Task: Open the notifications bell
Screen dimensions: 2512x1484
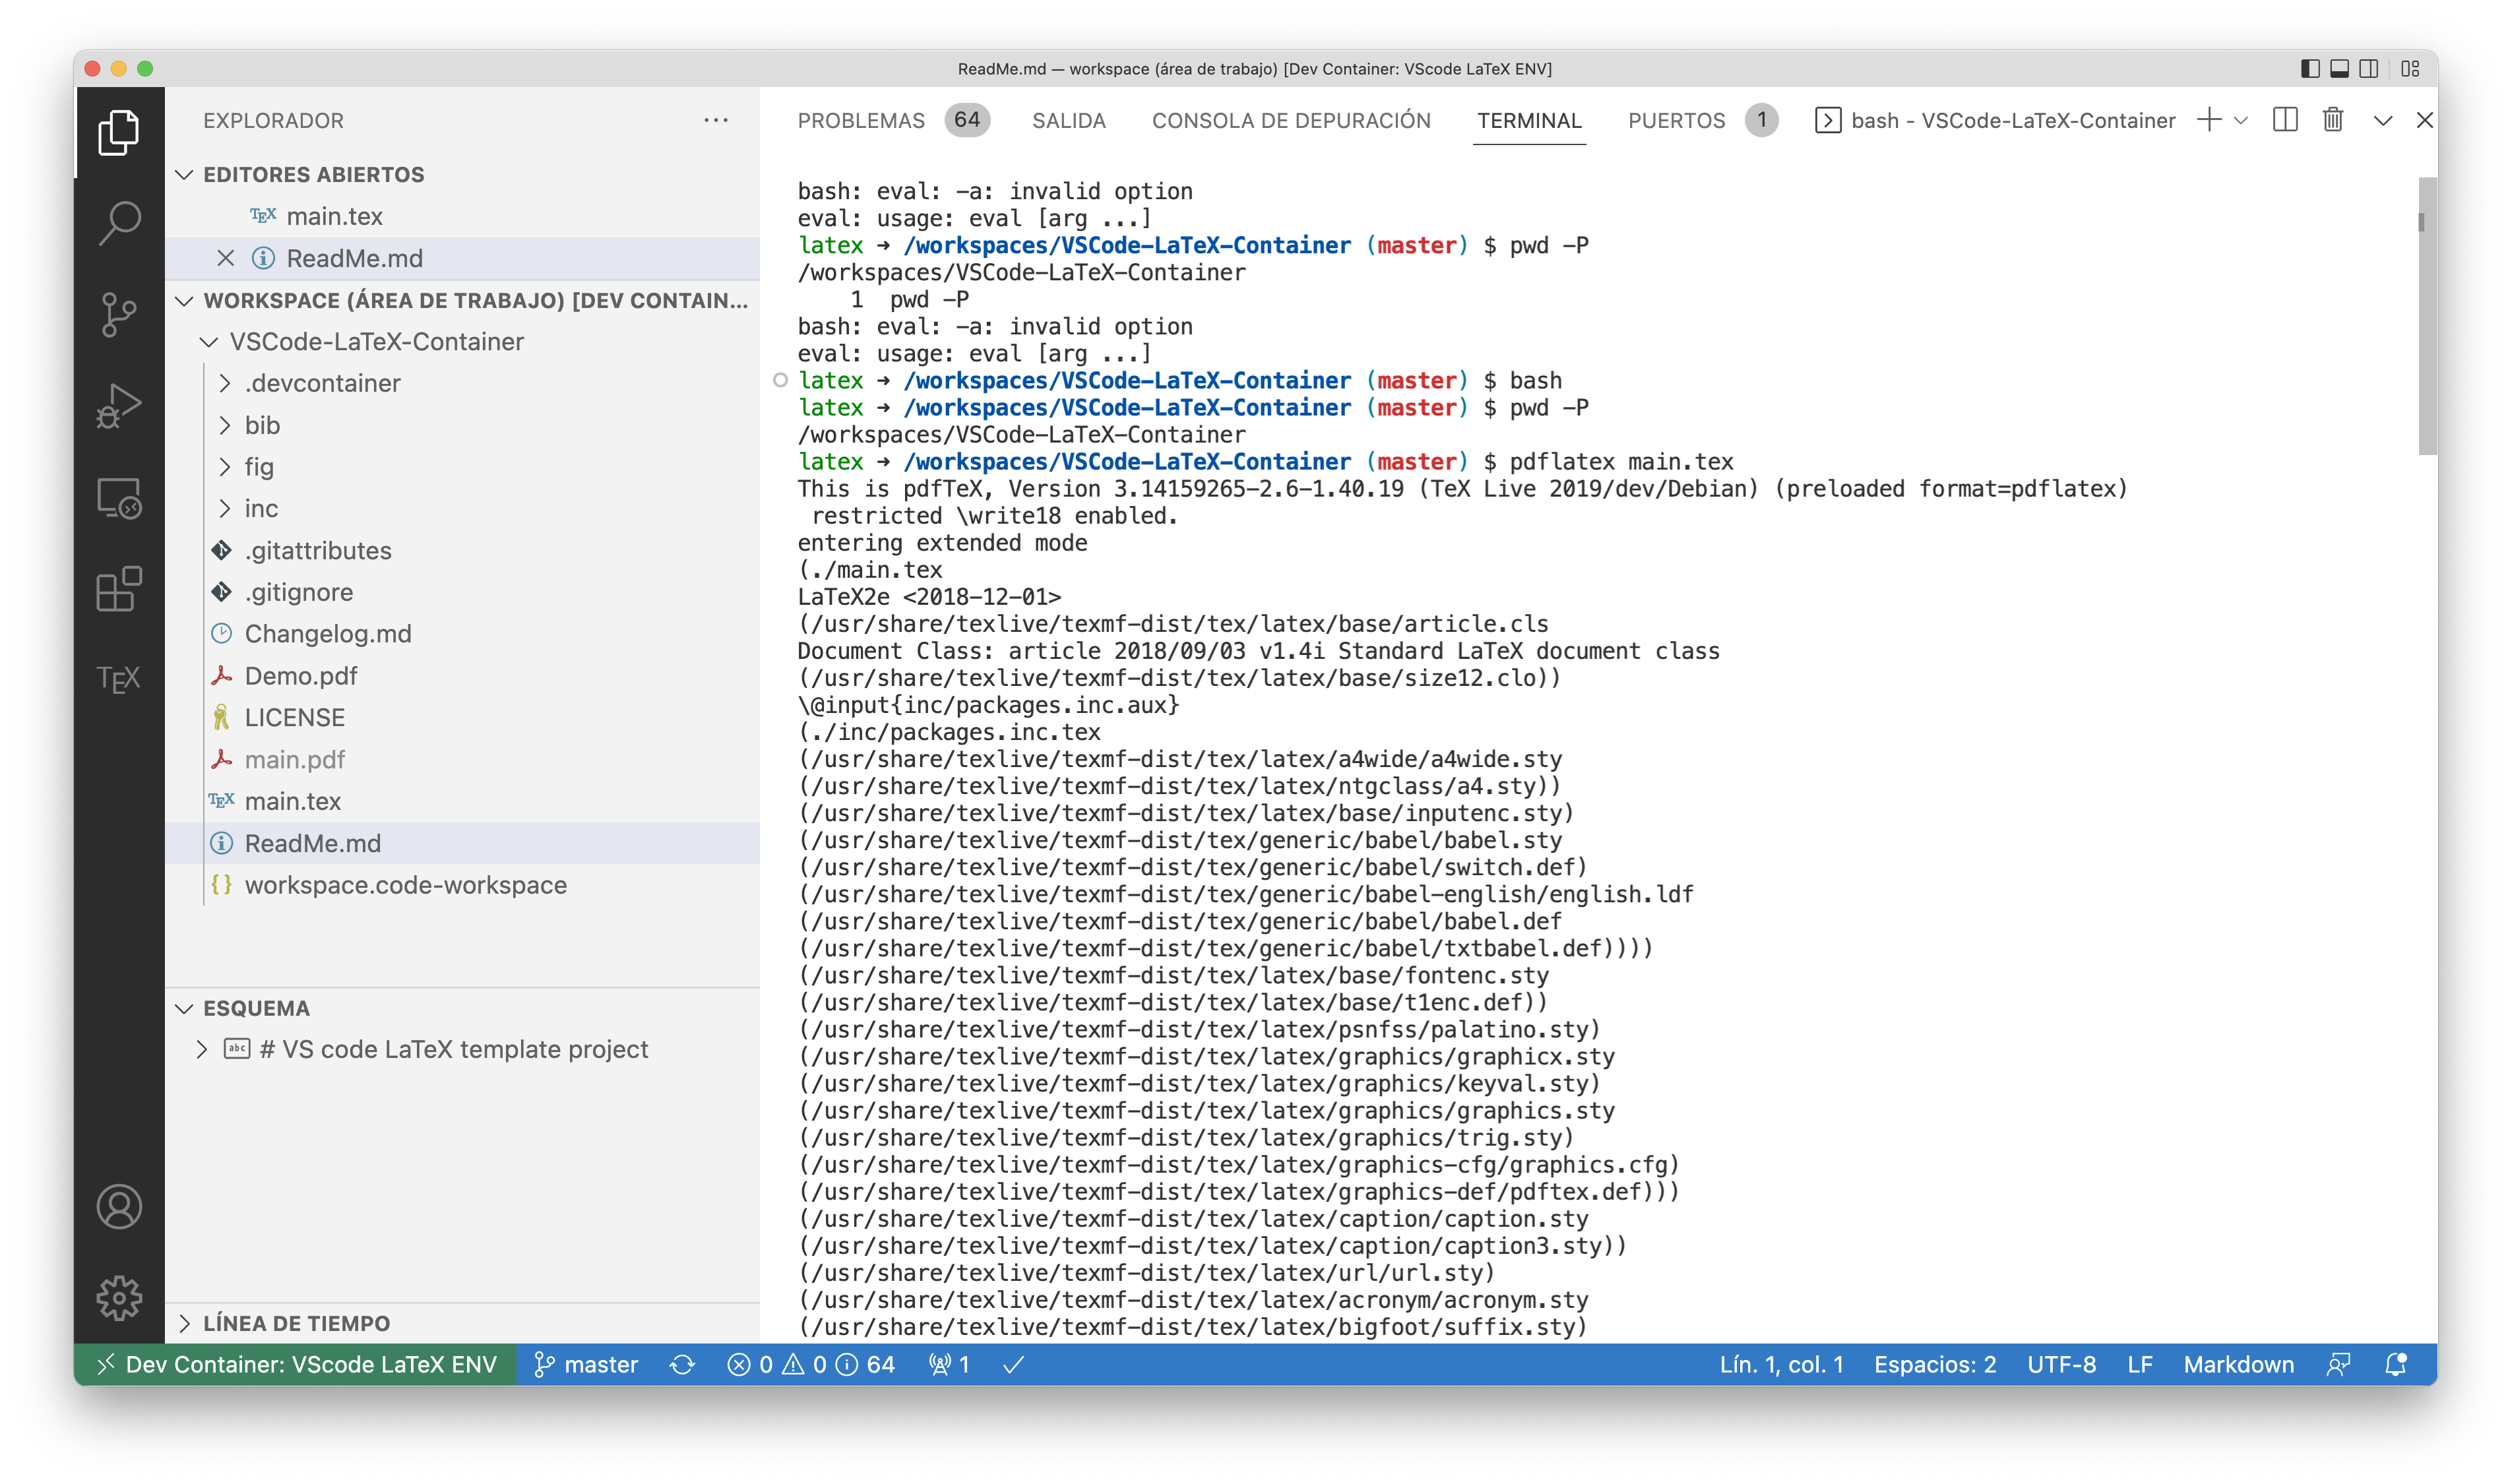Action: click(x=2396, y=1364)
